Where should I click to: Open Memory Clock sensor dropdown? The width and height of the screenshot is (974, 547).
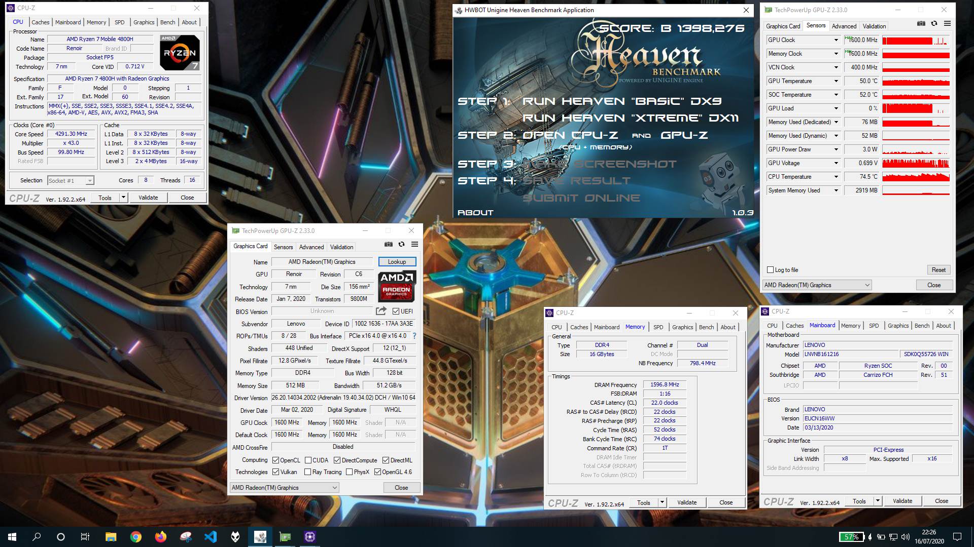tap(836, 54)
